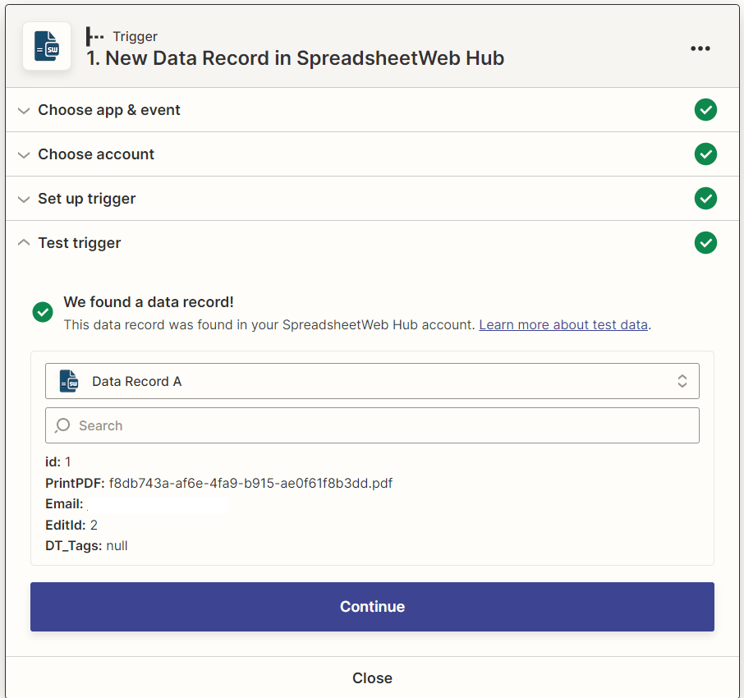Click green checkmark on Test trigger row
The height and width of the screenshot is (698, 744).
tap(705, 243)
